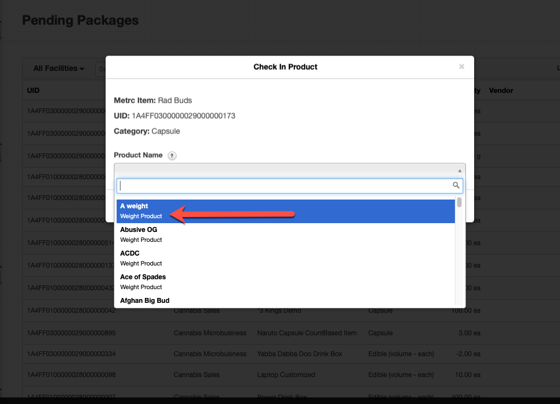The height and width of the screenshot is (404, 560).
Task: Focus the product search text field
Action: (283, 186)
